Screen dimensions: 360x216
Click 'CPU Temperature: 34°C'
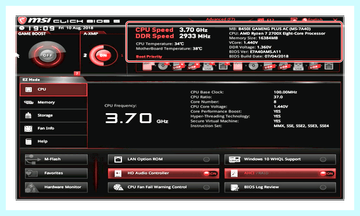point(160,44)
